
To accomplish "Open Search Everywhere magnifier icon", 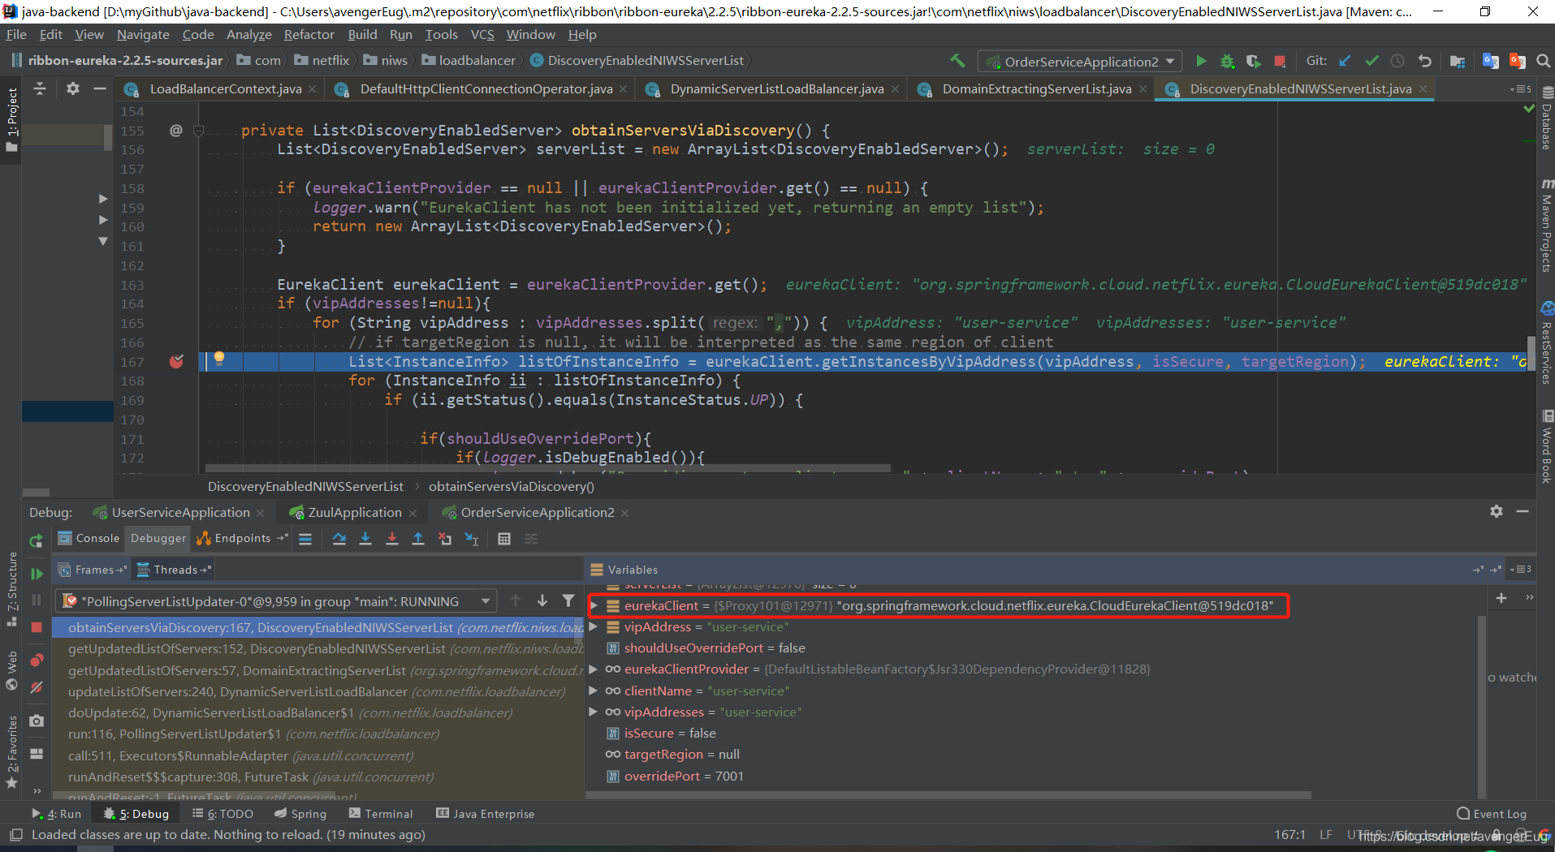I will (x=1544, y=61).
